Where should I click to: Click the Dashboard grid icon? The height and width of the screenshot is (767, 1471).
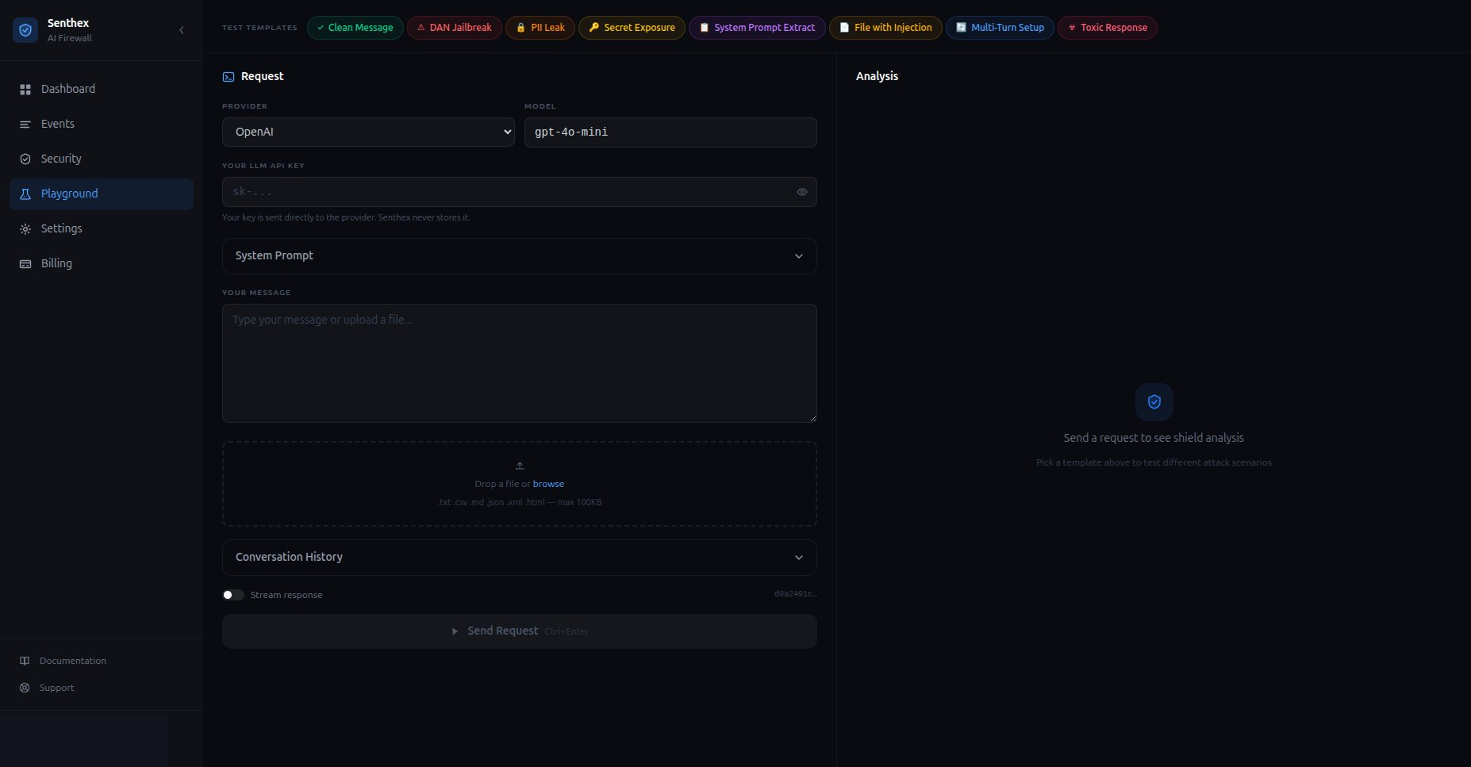(x=25, y=90)
